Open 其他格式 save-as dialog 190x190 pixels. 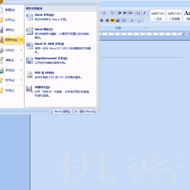pyautogui.click(x=60, y=91)
